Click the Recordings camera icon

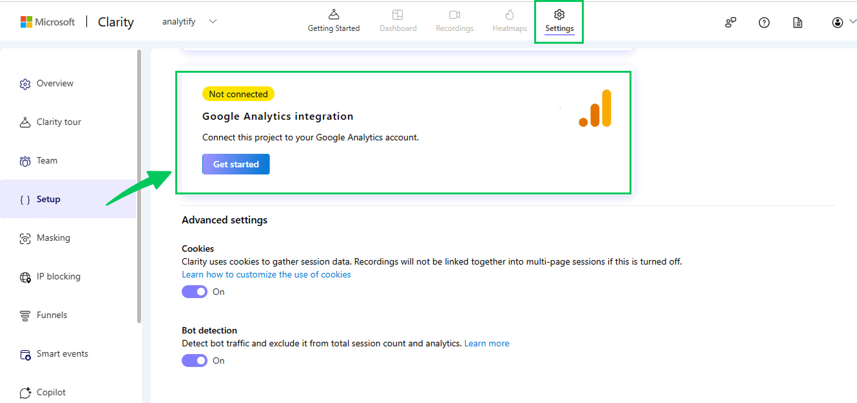coord(454,14)
